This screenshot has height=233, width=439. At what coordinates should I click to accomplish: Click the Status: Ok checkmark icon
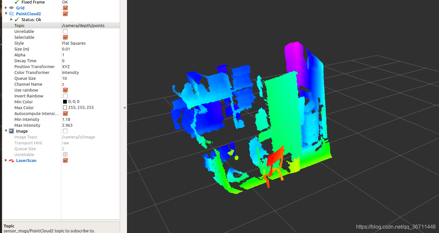pos(17,20)
